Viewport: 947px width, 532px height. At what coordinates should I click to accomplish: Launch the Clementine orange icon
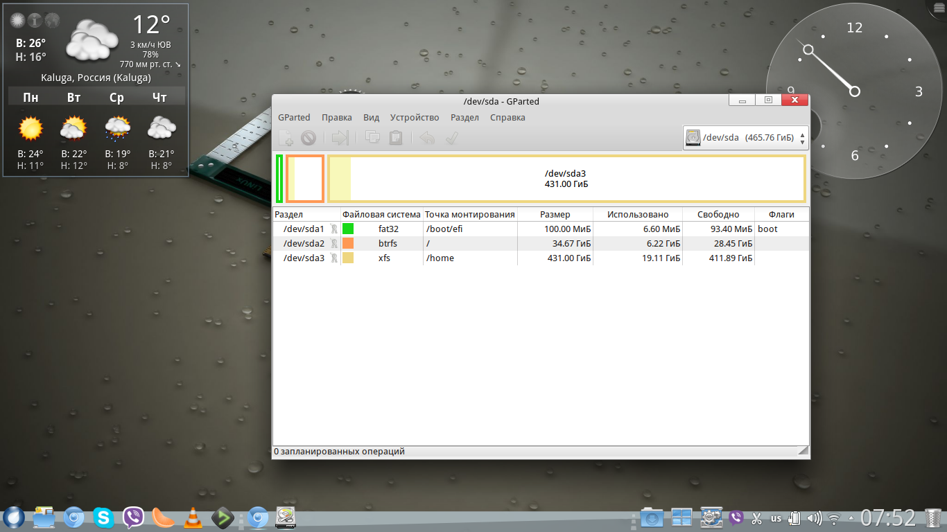click(x=163, y=517)
